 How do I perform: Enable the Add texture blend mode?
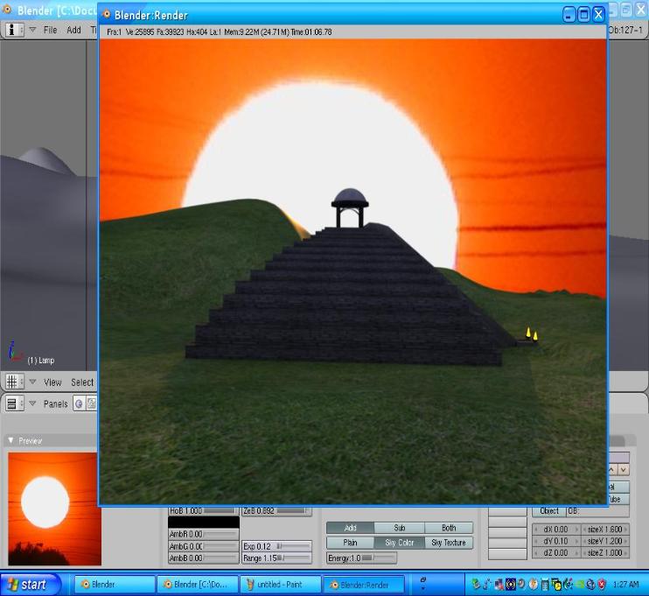pos(350,528)
